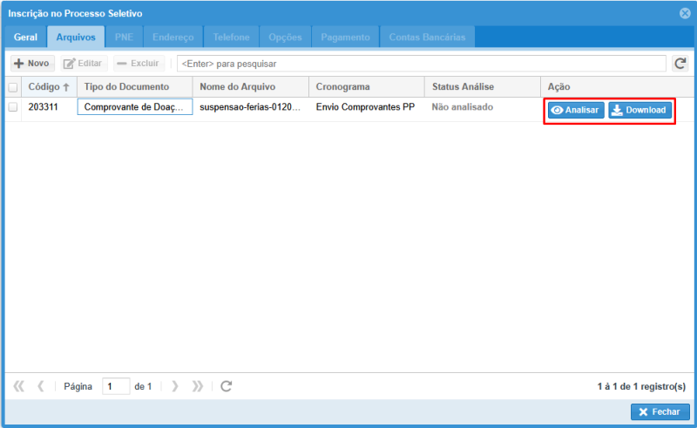Open the Arquivos tab
The image size is (697, 428).
pos(76,37)
